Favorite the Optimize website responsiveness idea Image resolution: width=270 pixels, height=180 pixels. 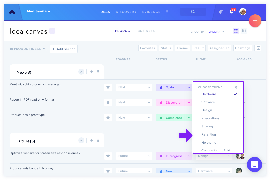(x=108, y=156)
